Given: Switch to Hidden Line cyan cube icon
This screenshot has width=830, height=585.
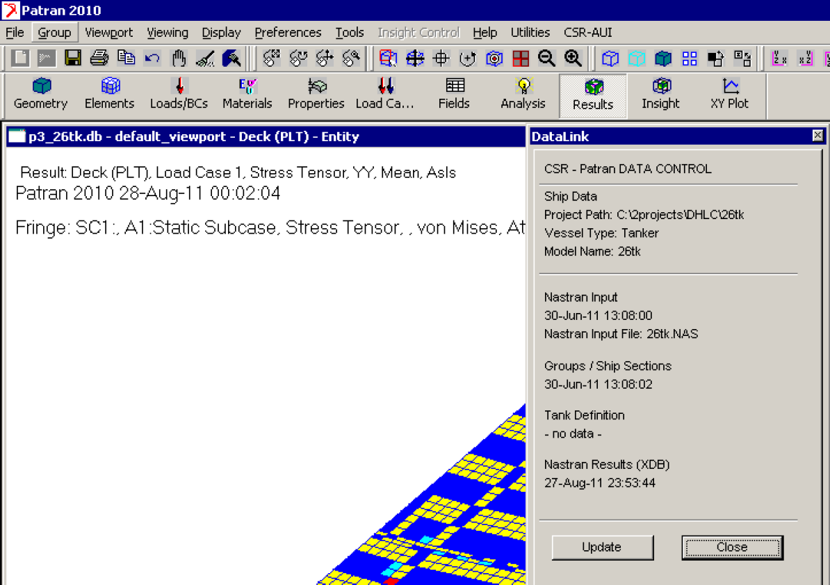Looking at the screenshot, I should pyautogui.click(x=637, y=58).
